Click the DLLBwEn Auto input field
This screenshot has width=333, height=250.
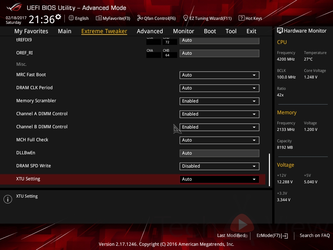[x=219, y=153]
